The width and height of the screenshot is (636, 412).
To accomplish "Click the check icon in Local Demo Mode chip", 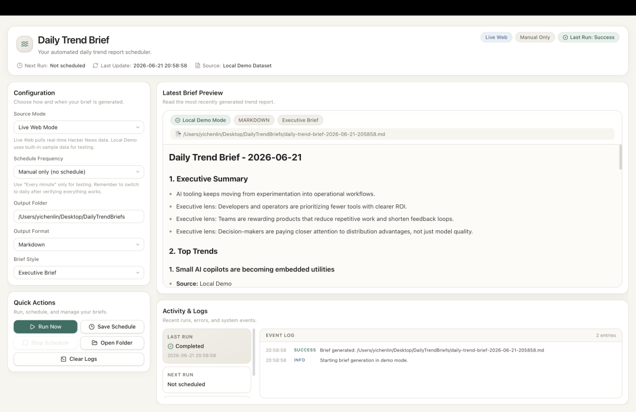I will coord(178,120).
